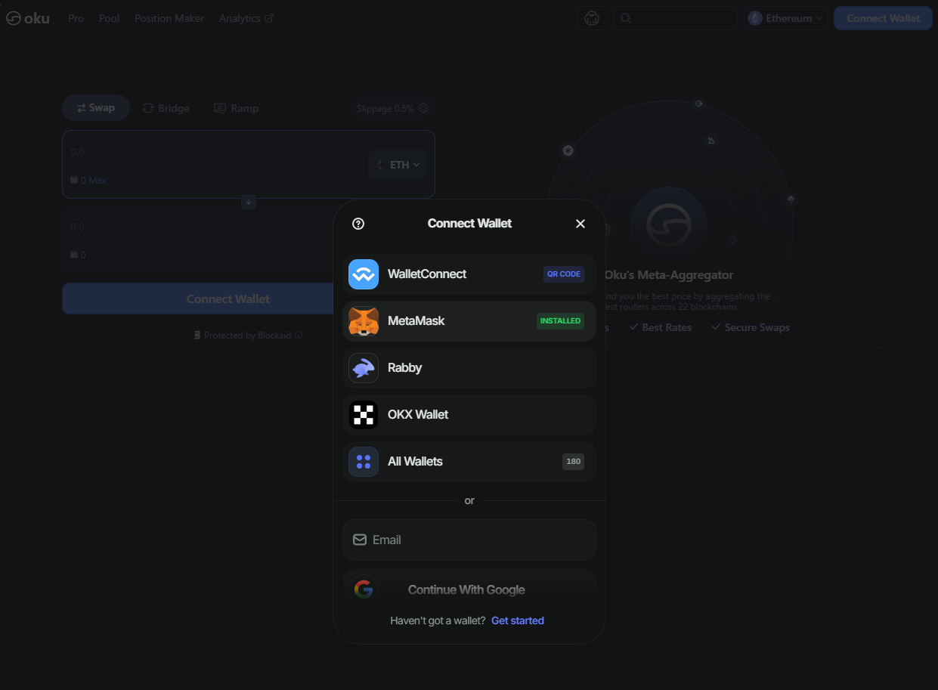
Task: Open the ETH token selector dropdown
Action: tap(398, 165)
